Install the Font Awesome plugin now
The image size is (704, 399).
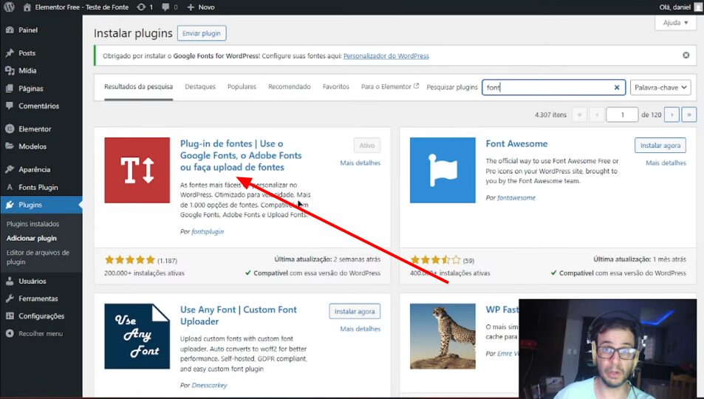[660, 146]
